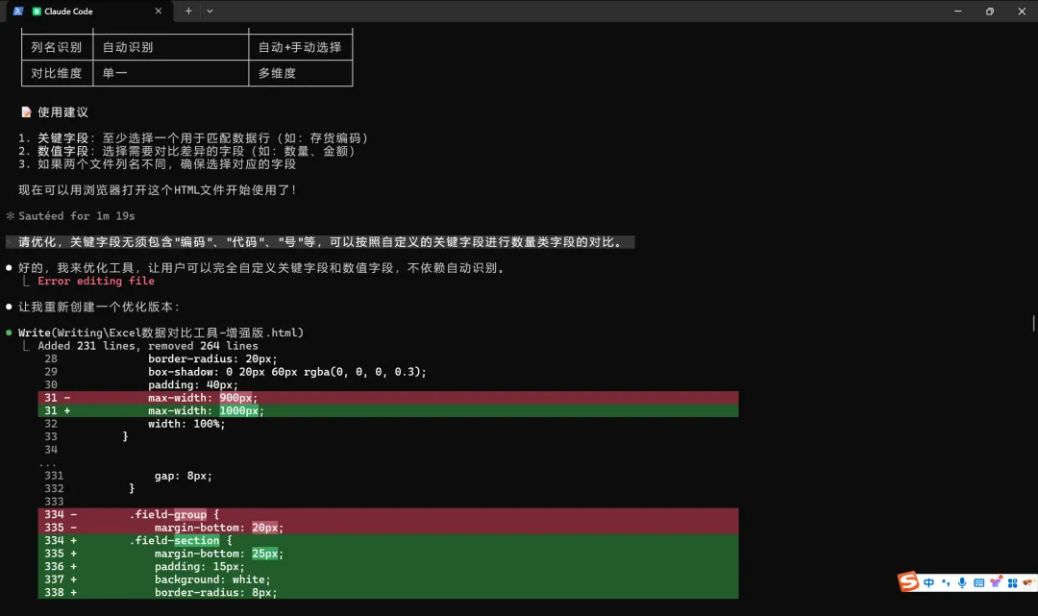Click the '使用建议' heading
Screen dimensions: 1038x616
(x=62, y=112)
